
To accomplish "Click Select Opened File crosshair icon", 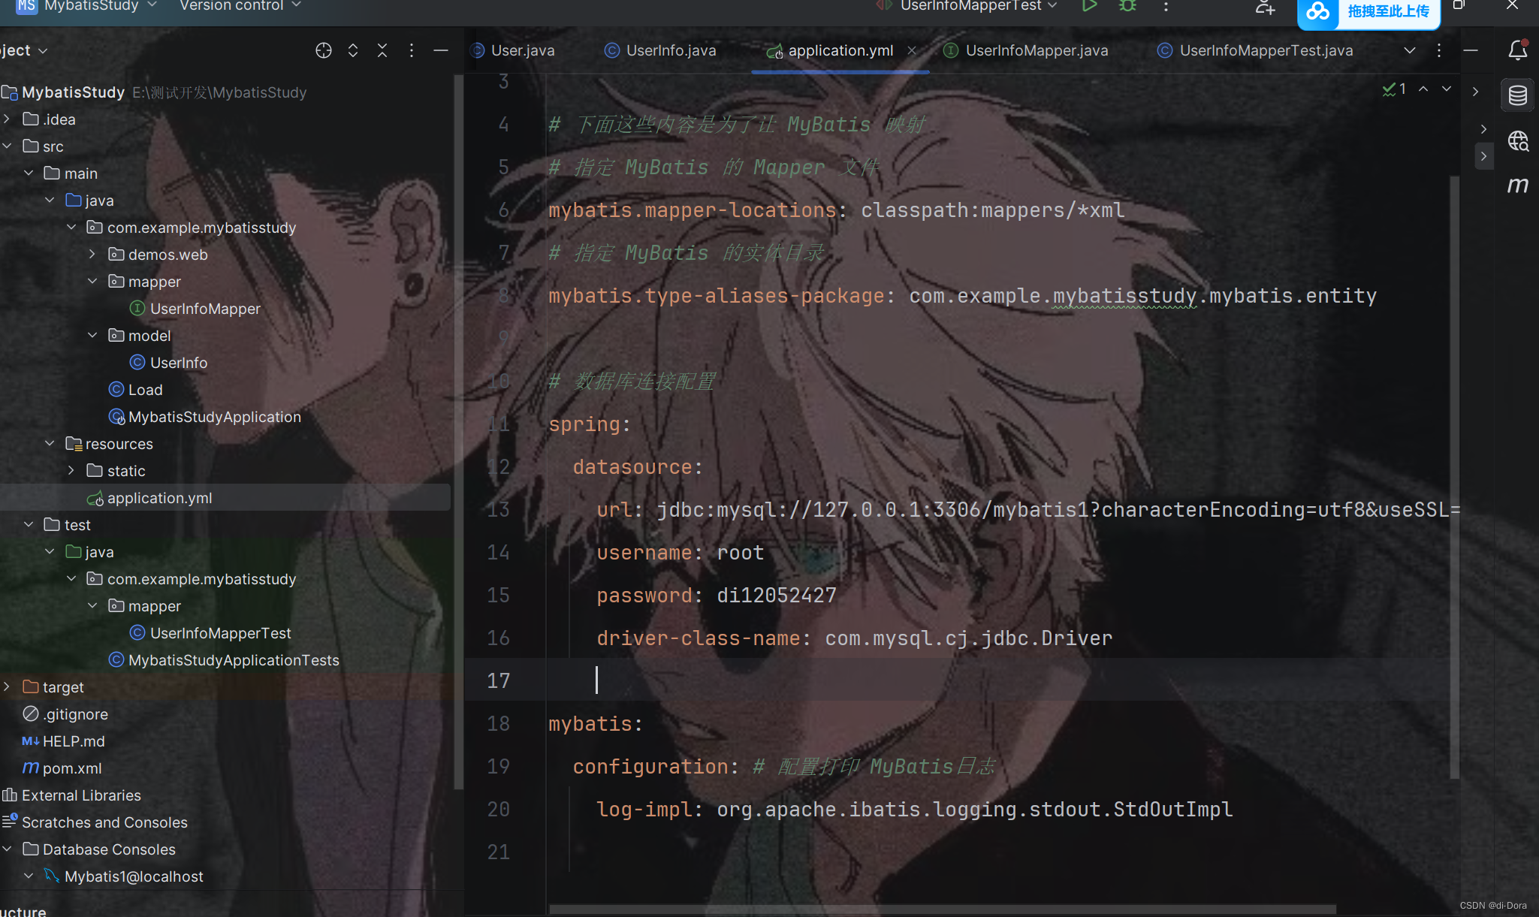I will pos(324,50).
